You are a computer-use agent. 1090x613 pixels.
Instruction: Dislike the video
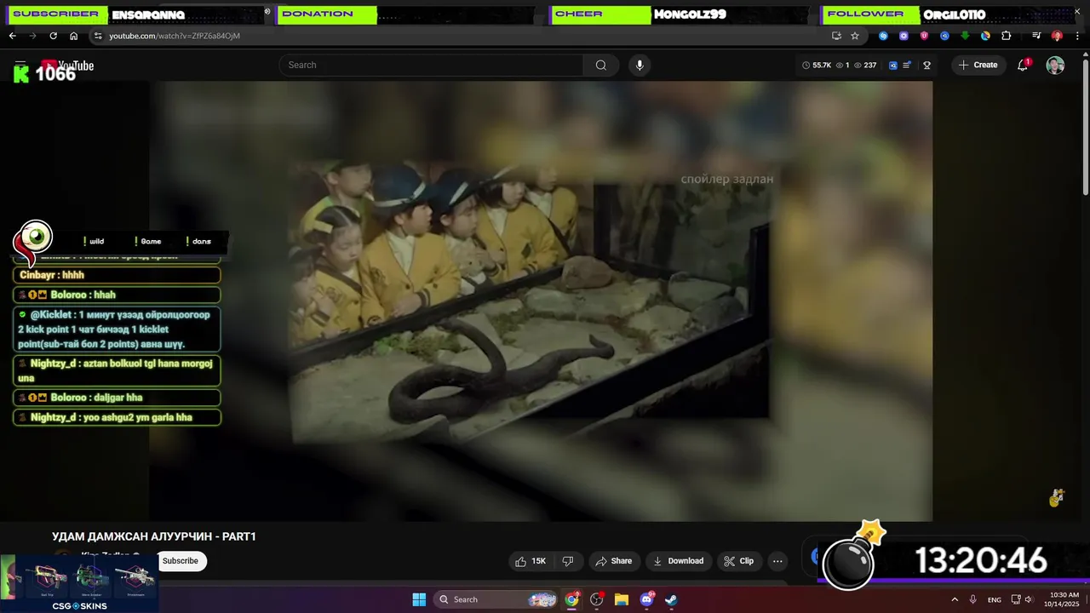568,561
